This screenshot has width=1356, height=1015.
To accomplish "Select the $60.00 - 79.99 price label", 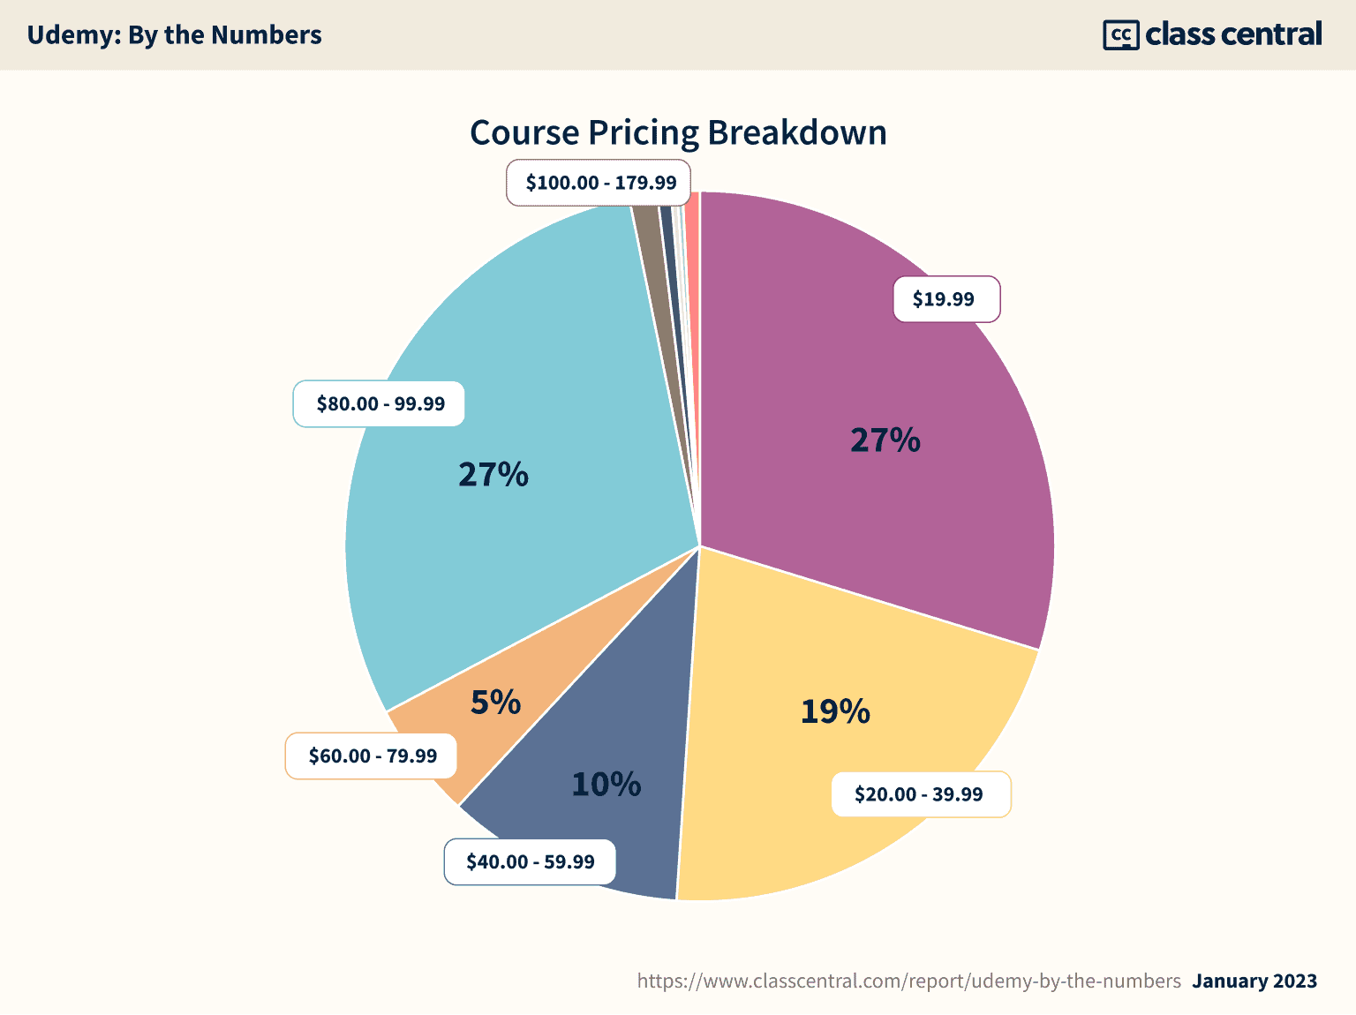I will pos(372,756).
